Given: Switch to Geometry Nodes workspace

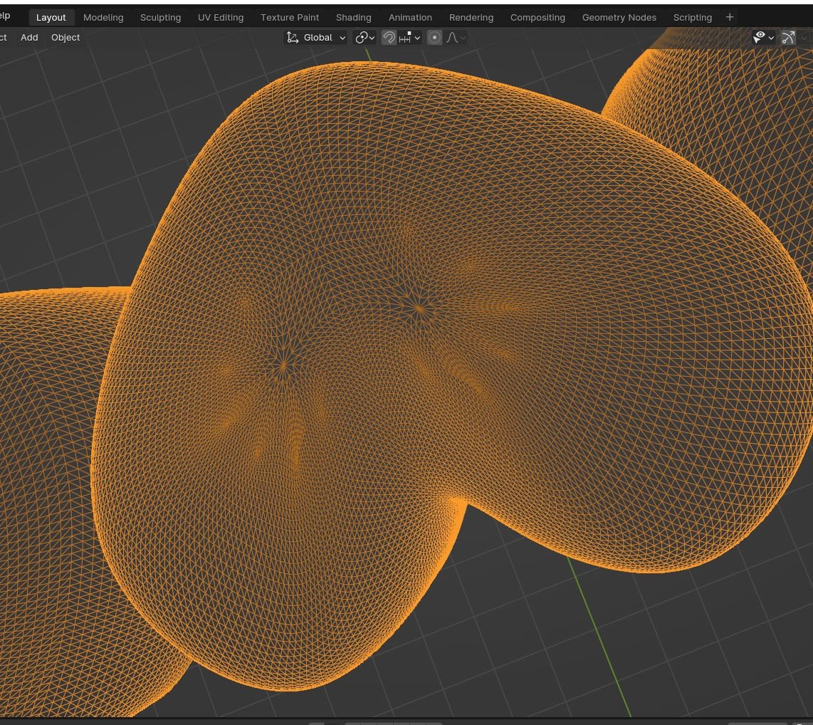Looking at the screenshot, I should click(x=619, y=18).
